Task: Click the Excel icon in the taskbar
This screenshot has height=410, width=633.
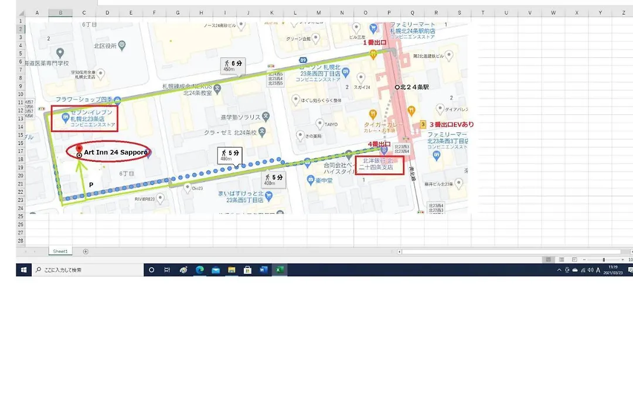Action: pyautogui.click(x=280, y=270)
